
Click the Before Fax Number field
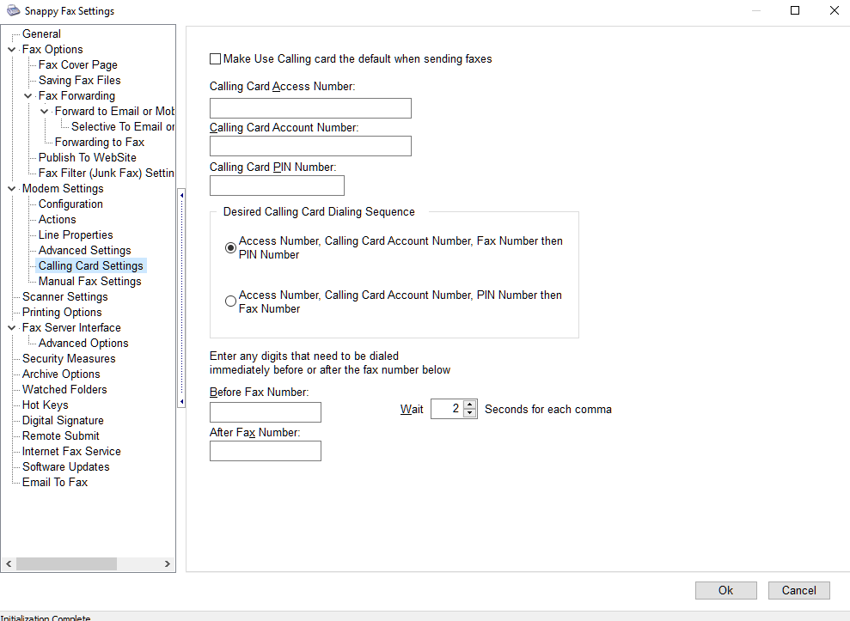pos(265,412)
